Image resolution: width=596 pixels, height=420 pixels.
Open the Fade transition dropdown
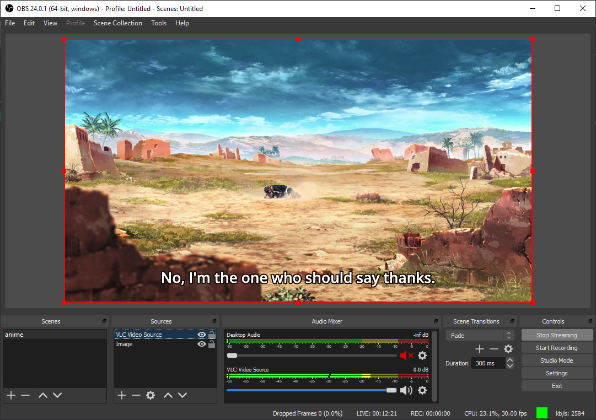[480, 335]
